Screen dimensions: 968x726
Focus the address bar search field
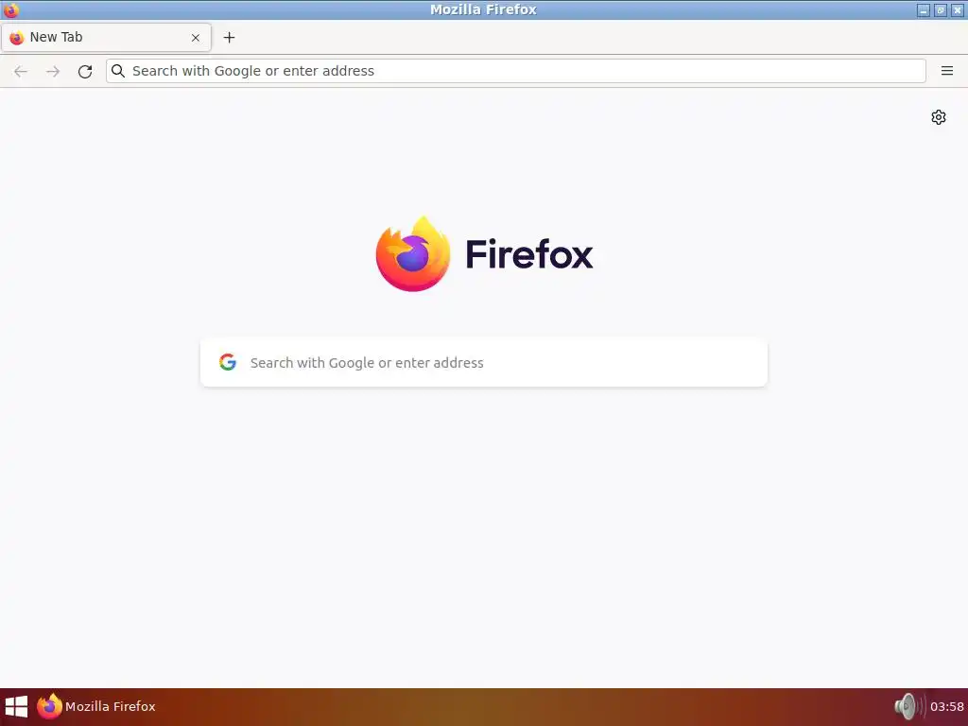(515, 71)
